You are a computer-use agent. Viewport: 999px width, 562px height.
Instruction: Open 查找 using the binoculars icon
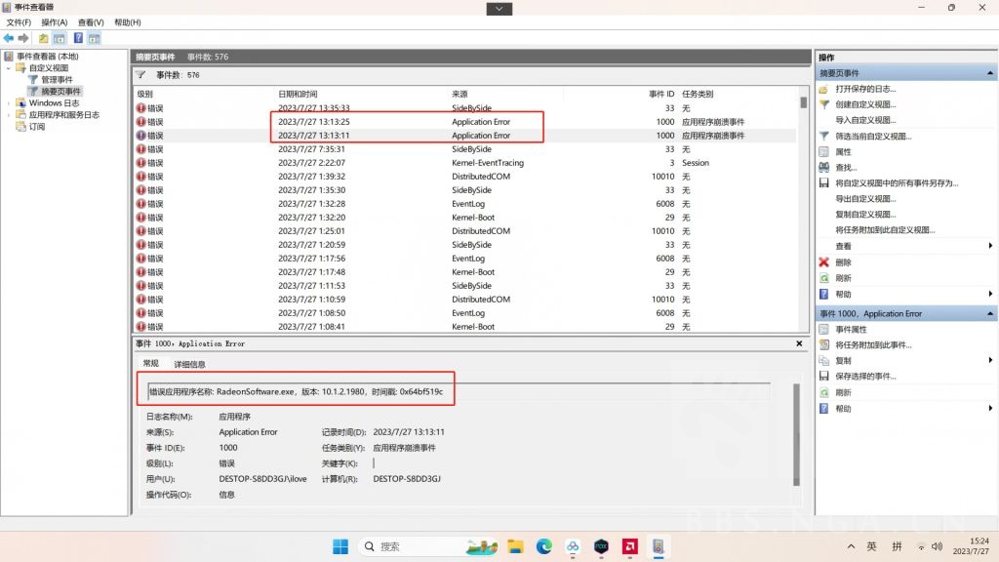(824, 168)
